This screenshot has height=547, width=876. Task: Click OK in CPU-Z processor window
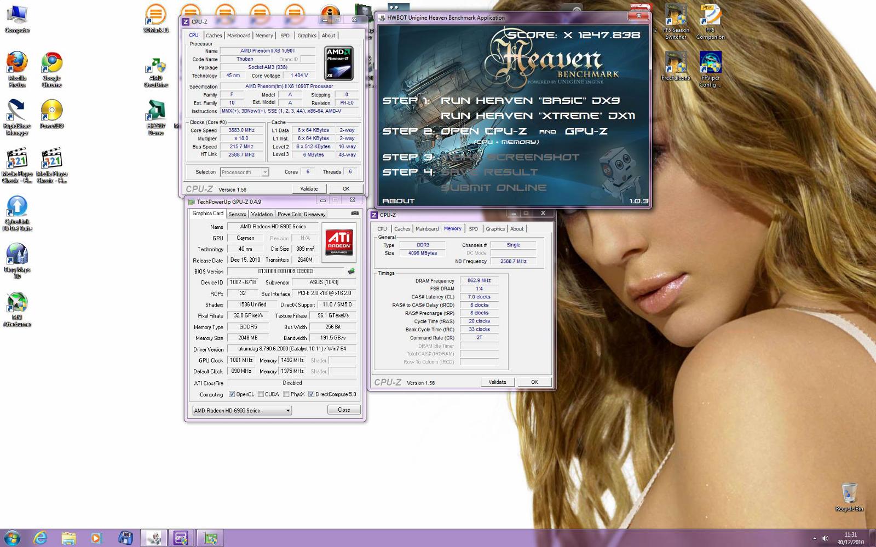coord(346,189)
